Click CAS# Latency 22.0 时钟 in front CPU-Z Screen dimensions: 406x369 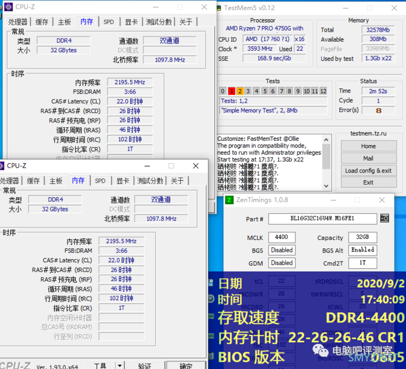121,260
